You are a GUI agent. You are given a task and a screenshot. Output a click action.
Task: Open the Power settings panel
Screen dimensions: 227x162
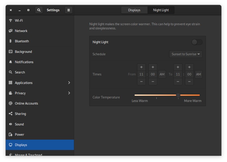pyautogui.click(x=20, y=135)
